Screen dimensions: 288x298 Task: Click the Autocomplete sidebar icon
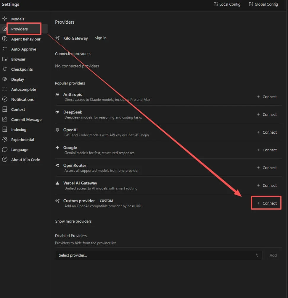click(x=5, y=89)
